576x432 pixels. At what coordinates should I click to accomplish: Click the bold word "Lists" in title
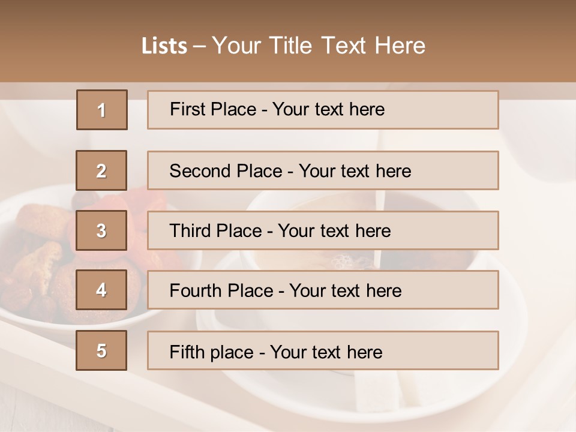click(164, 46)
